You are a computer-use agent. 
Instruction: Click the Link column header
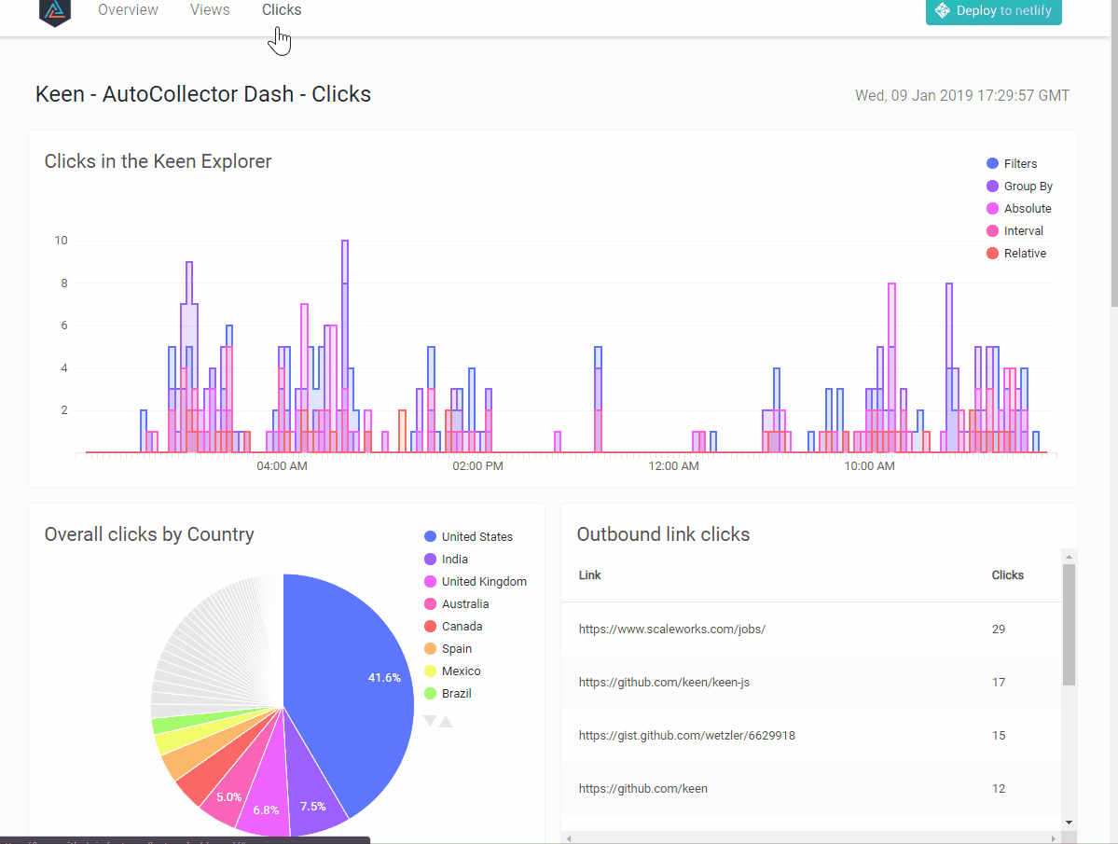point(589,575)
